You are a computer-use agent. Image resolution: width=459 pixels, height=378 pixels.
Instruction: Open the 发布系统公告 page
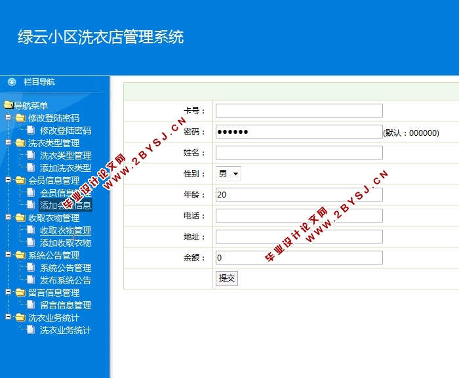coord(66,280)
